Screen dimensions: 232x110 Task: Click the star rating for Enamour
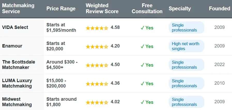(97, 46)
